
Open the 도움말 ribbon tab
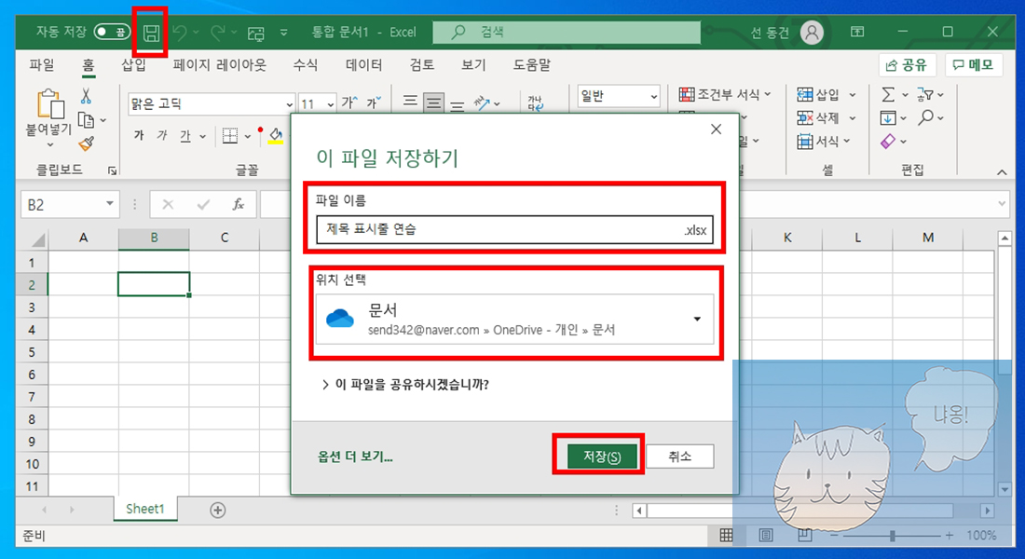(532, 64)
